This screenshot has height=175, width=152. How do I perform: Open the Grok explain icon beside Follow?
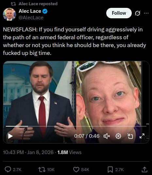[138, 13]
